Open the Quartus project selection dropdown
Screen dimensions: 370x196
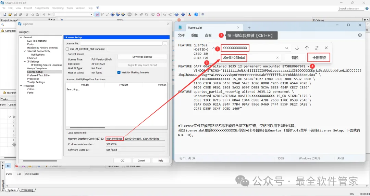pyautogui.click(x=91, y=14)
